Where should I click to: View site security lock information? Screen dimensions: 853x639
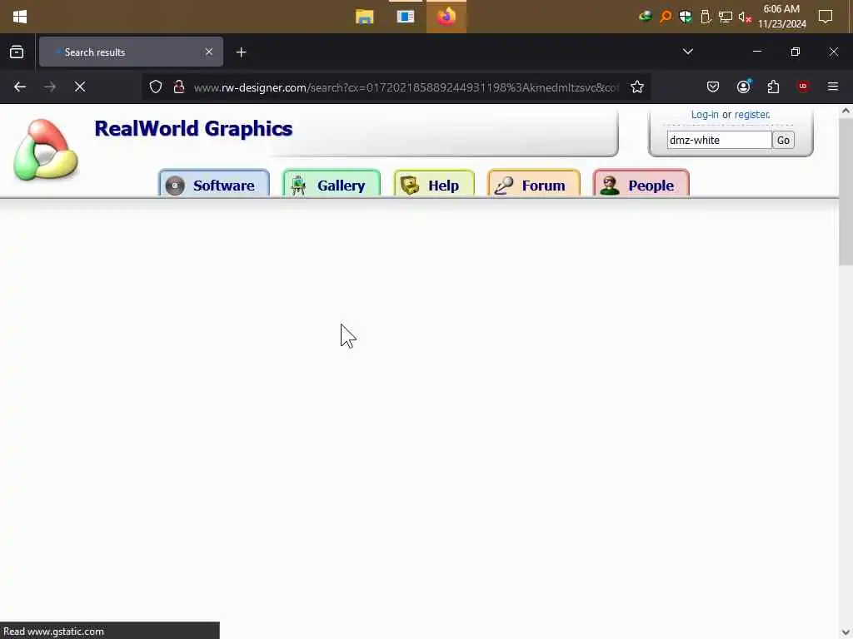[178, 87]
